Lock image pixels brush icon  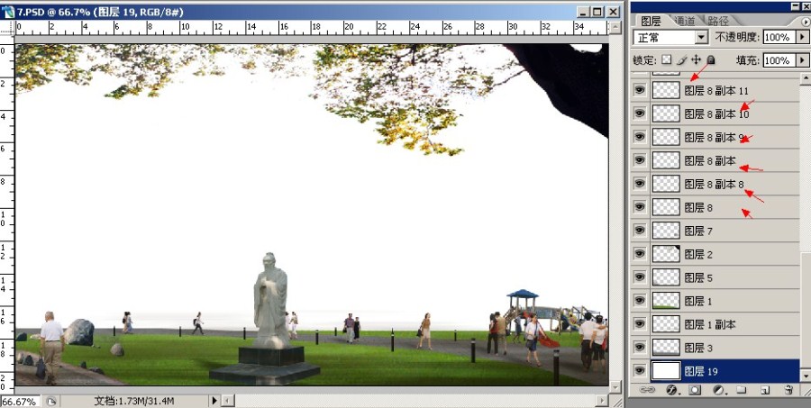pos(682,60)
